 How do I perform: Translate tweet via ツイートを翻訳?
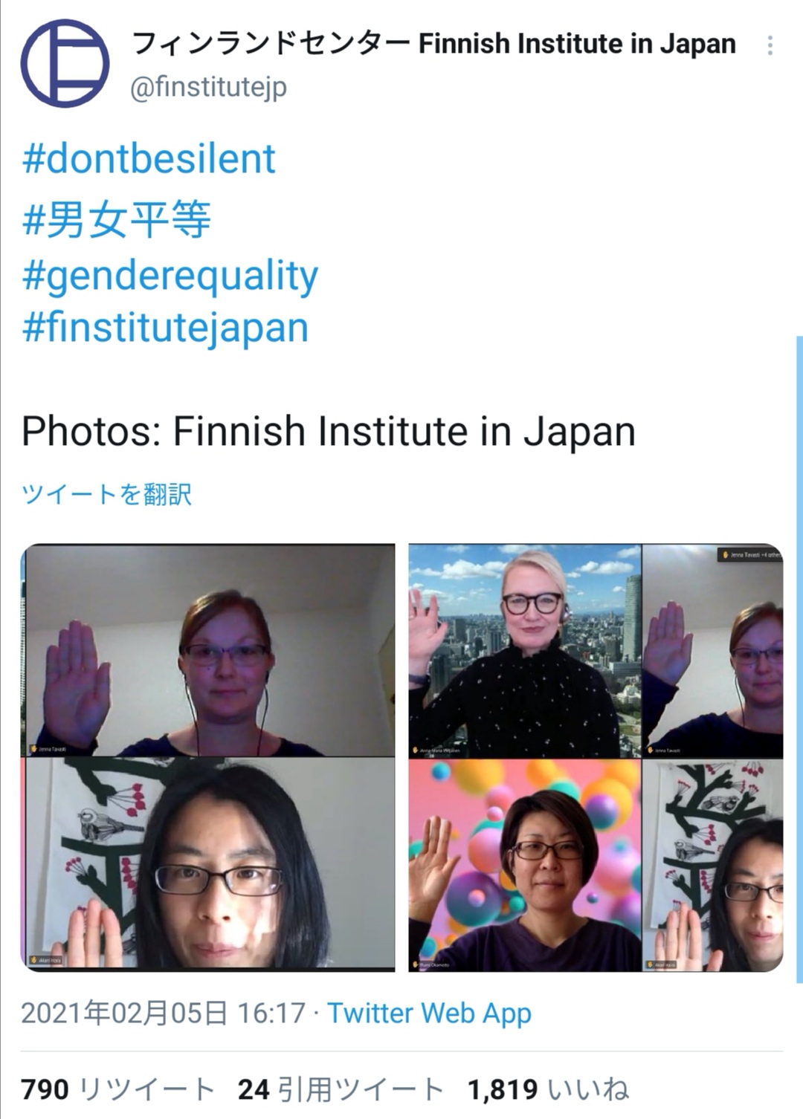pos(106,494)
